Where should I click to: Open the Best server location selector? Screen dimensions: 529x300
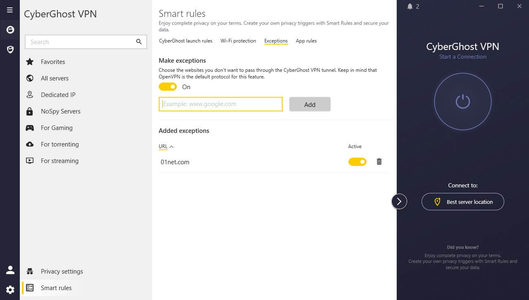click(x=462, y=202)
